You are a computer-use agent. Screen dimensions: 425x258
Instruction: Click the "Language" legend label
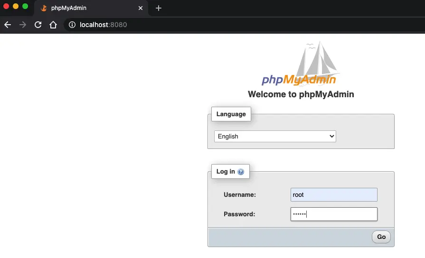tap(231, 114)
